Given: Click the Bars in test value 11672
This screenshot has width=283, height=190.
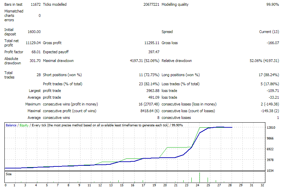Looking at the screenshot, I should click(x=35, y=5).
